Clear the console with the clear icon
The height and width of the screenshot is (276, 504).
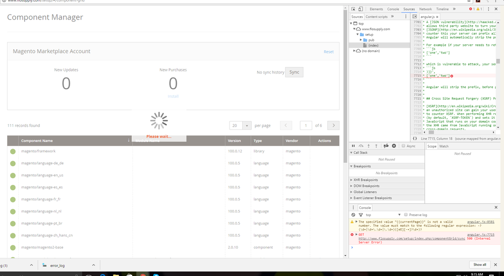pyautogui.click(x=353, y=215)
